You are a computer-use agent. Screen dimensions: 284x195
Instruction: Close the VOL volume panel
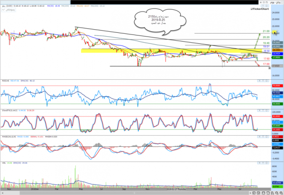pyautogui.click(x=259, y=163)
